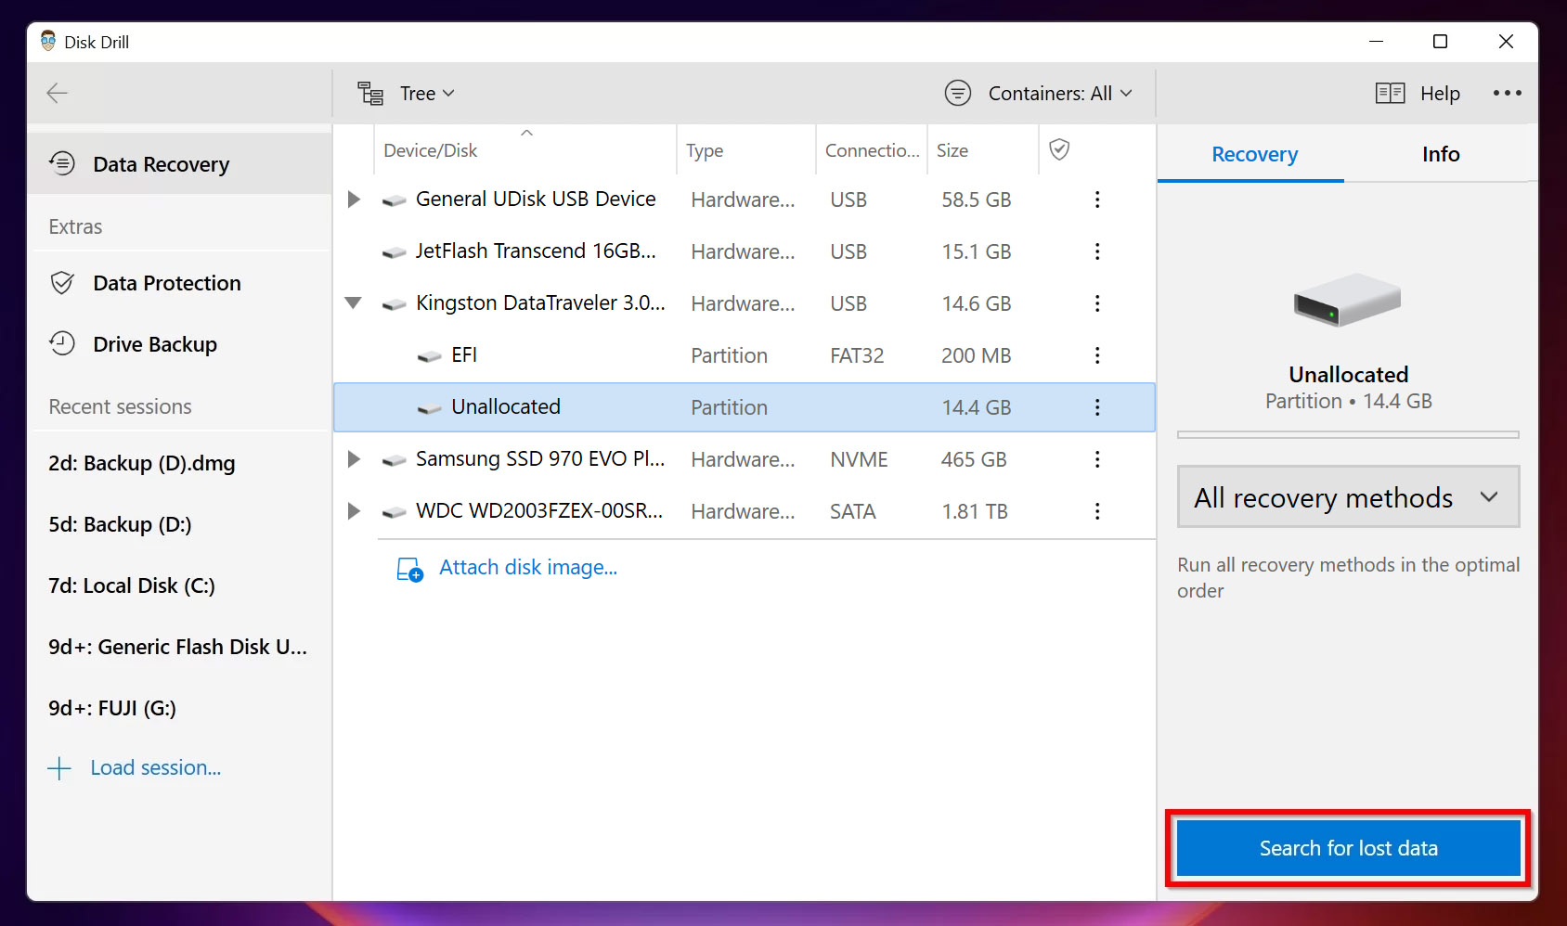Click Search for lost data button
Viewport: 1567px width, 926px height.
(x=1348, y=848)
